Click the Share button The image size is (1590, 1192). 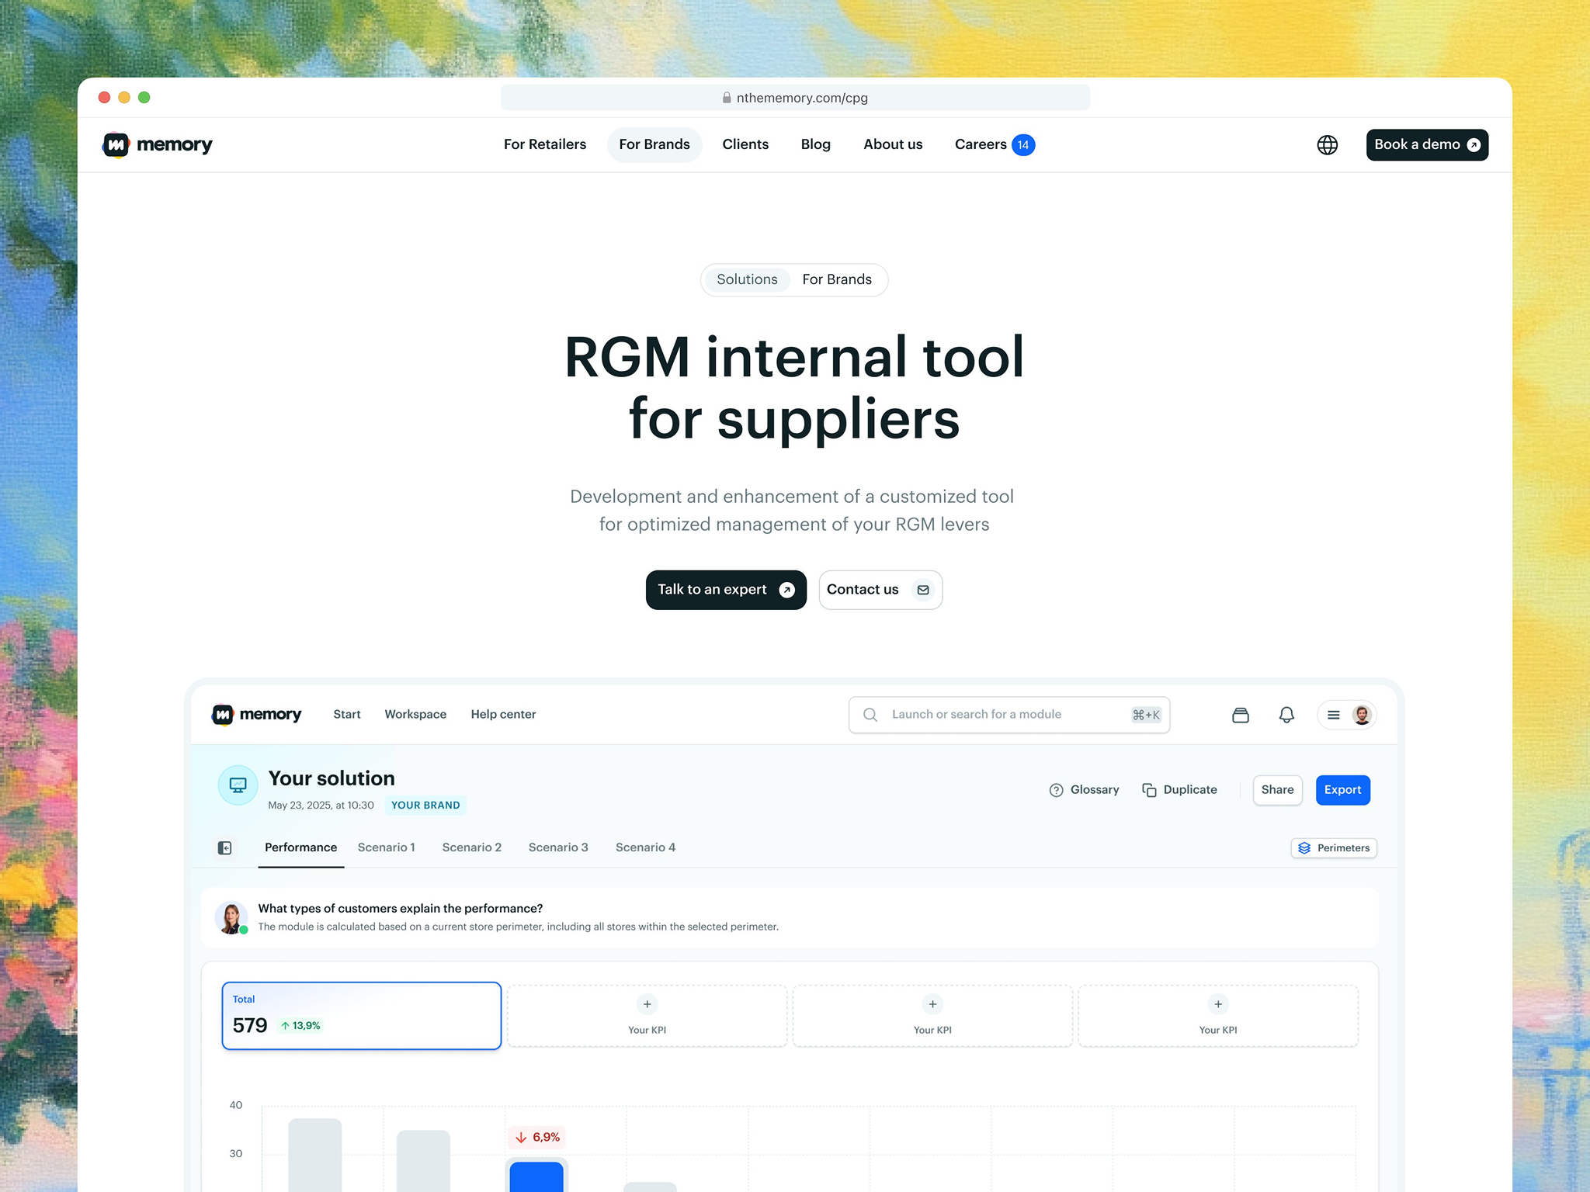(1277, 790)
